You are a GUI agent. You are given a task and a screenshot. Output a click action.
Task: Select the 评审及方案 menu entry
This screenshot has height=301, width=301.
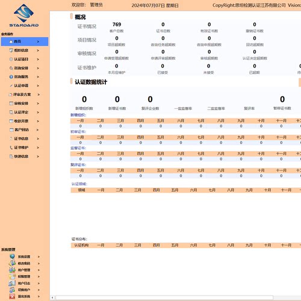22,95
